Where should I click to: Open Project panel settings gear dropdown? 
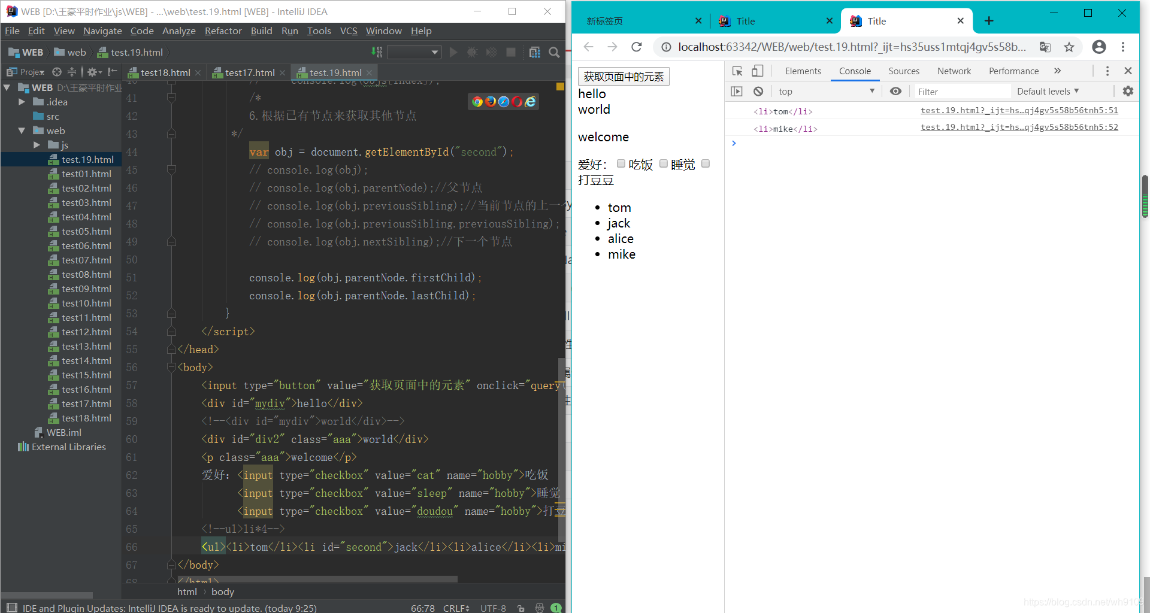click(95, 72)
